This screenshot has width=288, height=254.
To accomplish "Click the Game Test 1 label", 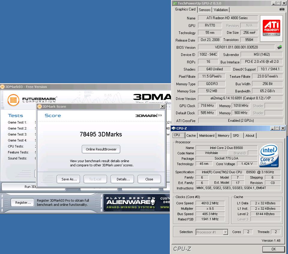I will tap(17, 122).
